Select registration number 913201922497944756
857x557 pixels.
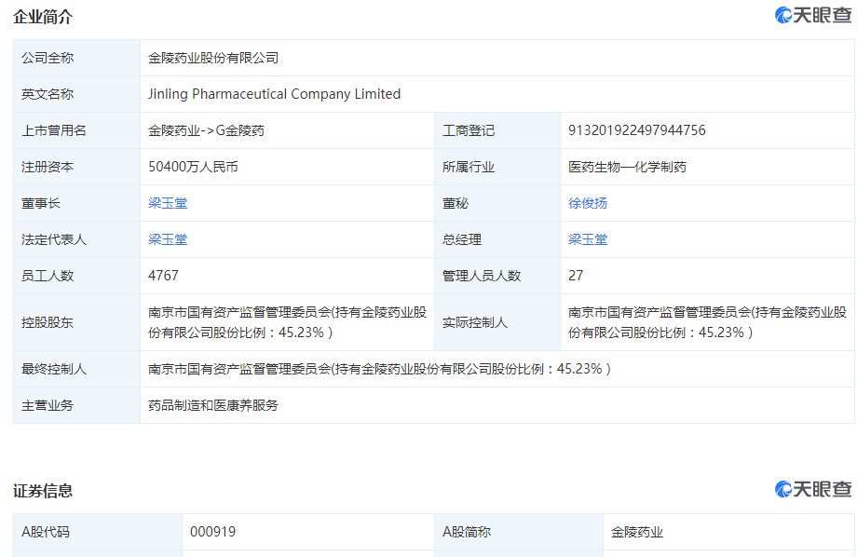click(637, 130)
